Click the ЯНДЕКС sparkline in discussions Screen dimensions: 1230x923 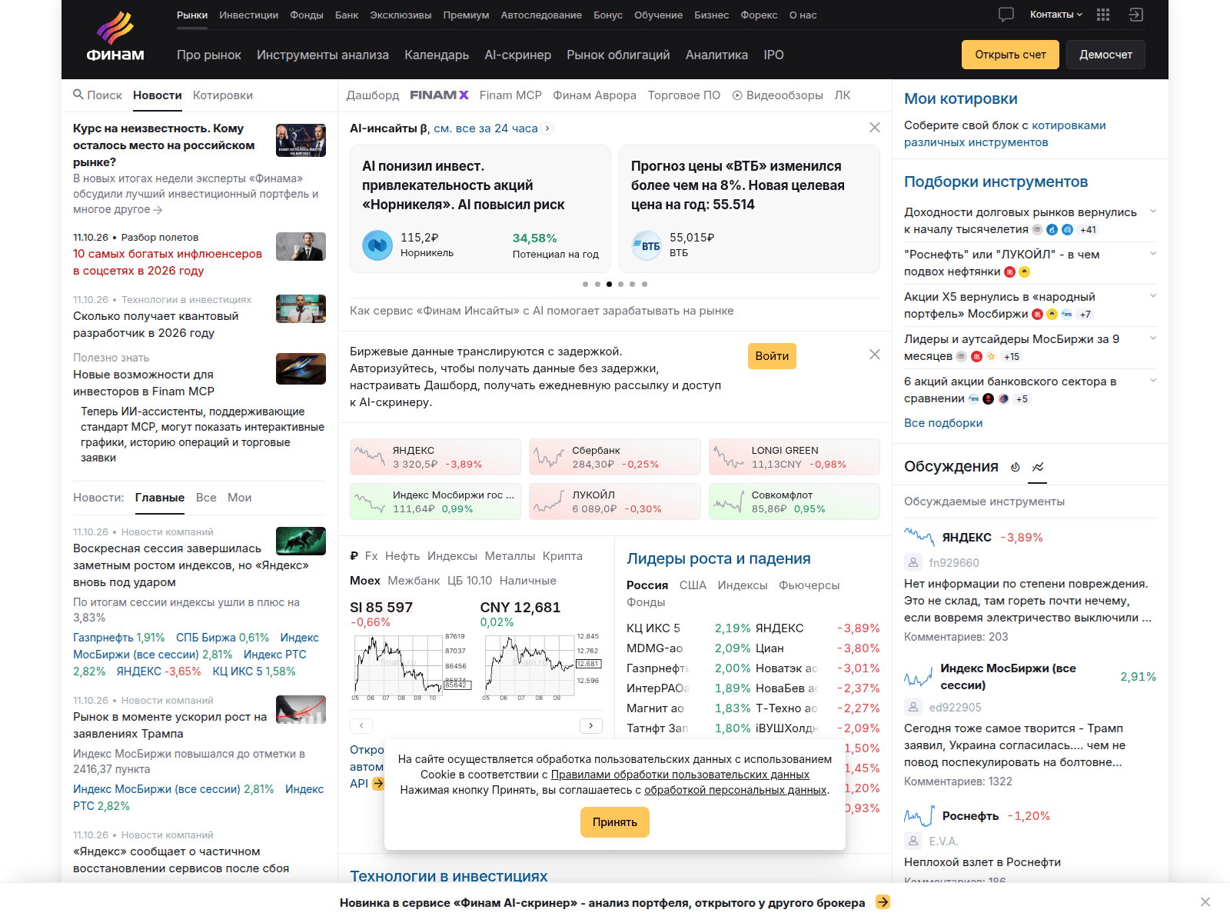click(x=919, y=536)
